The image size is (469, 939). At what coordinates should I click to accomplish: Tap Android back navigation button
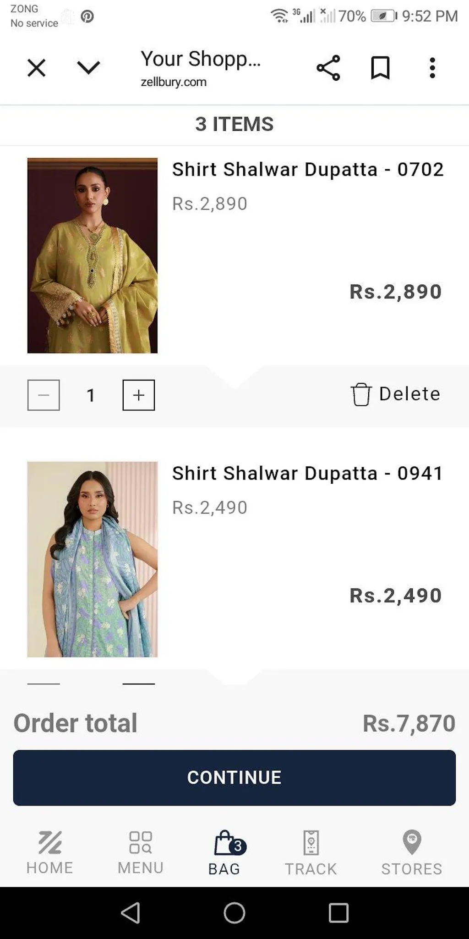coord(131,912)
